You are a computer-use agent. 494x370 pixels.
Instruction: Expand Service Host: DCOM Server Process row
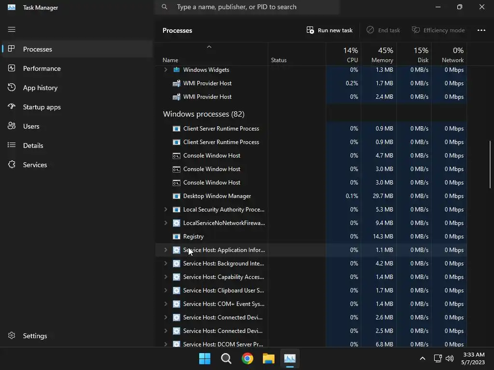pos(166,344)
